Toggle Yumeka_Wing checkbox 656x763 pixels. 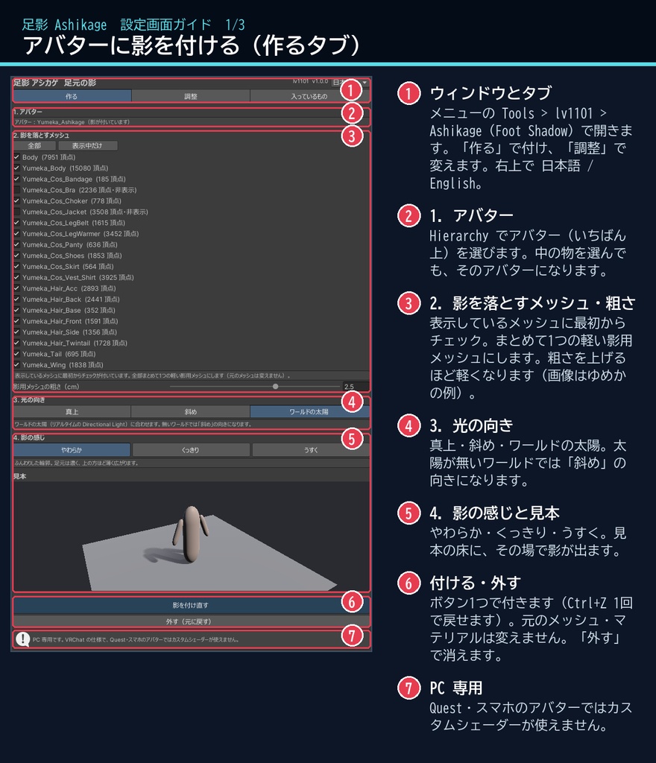click(16, 365)
